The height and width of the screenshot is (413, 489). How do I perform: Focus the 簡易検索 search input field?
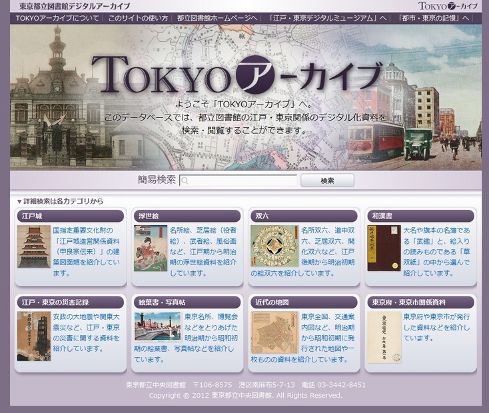coord(239,181)
